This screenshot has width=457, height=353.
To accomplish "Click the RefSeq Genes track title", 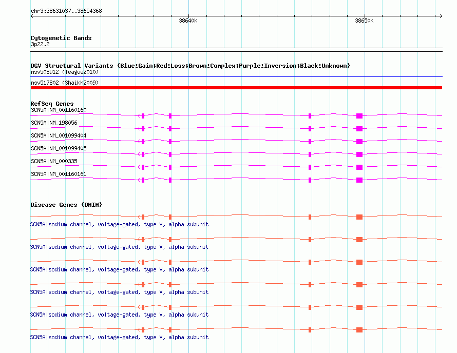I will (x=52, y=104).
